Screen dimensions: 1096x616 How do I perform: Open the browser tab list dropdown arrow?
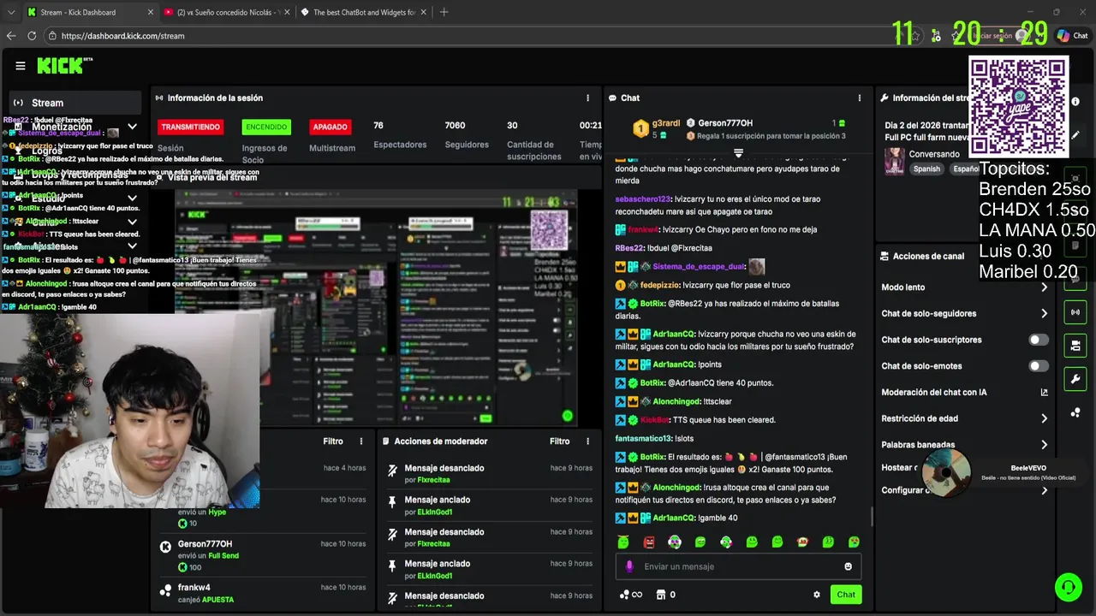click(11, 12)
